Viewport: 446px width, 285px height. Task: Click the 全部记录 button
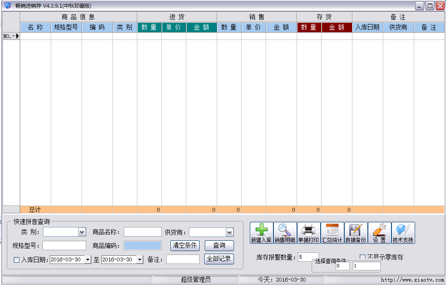click(219, 259)
